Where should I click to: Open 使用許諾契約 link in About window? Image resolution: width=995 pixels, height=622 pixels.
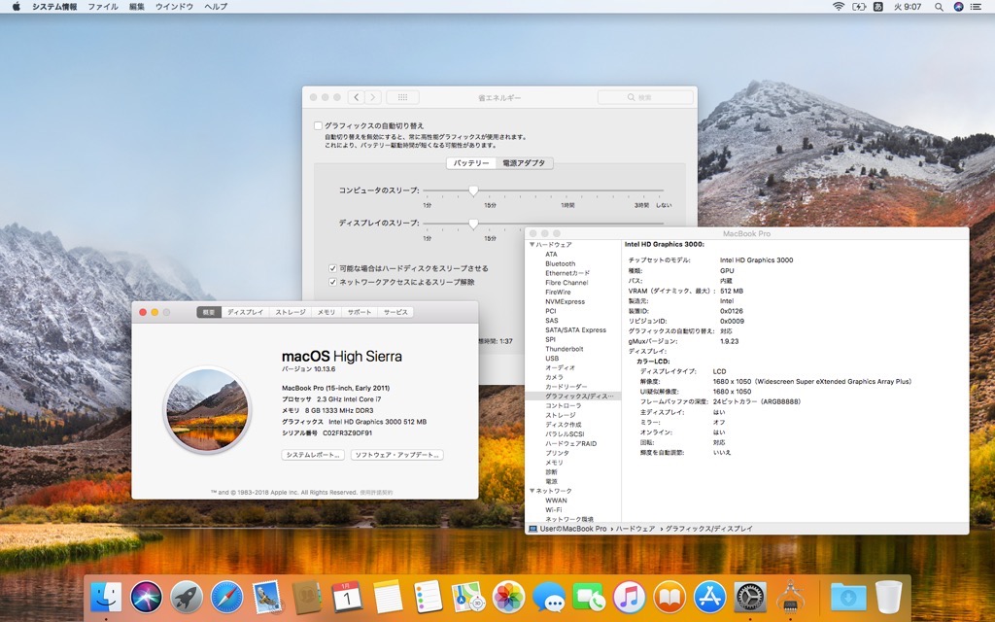[x=376, y=493]
